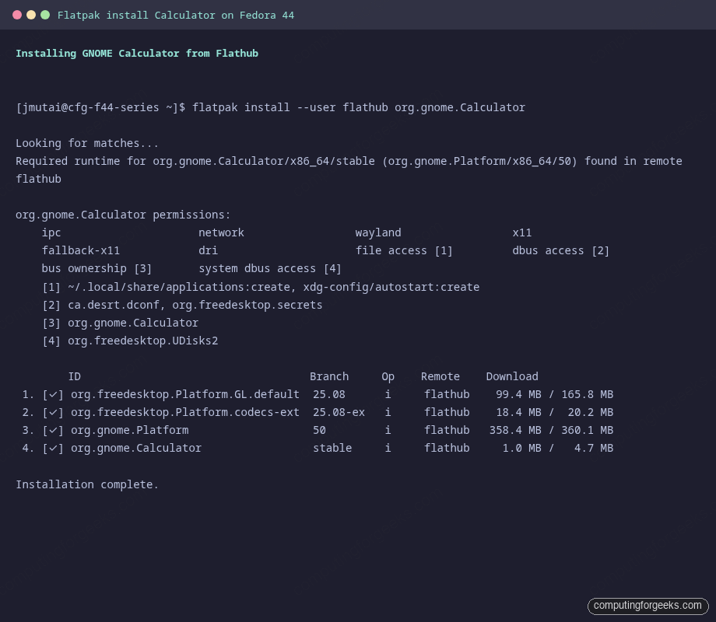Click branch value 'stable'
This screenshot has height=622, width=716.
pyautogui.click(x=332, y=448)
